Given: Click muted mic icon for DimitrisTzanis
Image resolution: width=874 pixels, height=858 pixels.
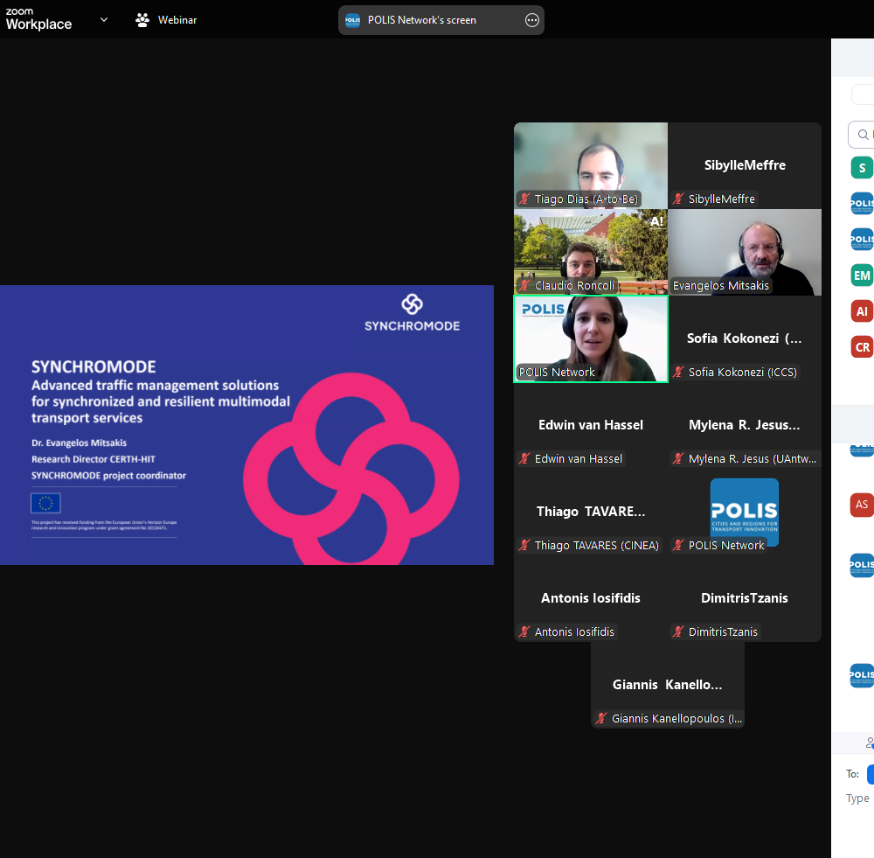Looking at the screenshot, I should pyautogui.click(x=678, y=631).
